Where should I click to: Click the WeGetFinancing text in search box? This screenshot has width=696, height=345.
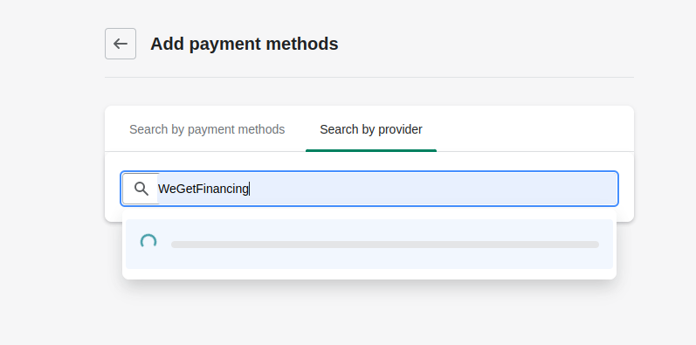click(203, 189)
